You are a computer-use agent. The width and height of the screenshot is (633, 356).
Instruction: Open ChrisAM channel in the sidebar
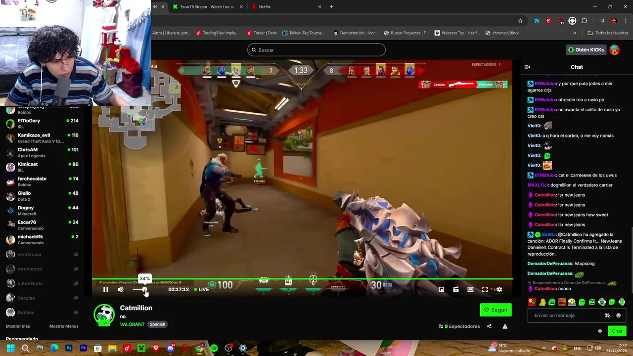tap(42, 152)
